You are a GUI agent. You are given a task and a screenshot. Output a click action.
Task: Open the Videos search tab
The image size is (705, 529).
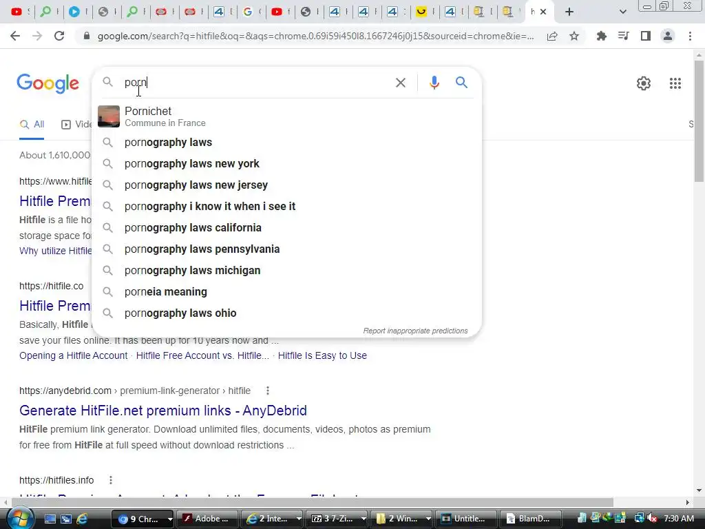[76, 124]
